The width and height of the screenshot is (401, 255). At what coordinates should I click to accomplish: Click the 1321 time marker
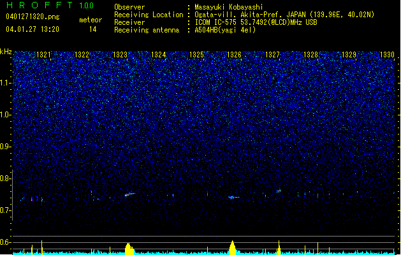(x=44, y=55)
